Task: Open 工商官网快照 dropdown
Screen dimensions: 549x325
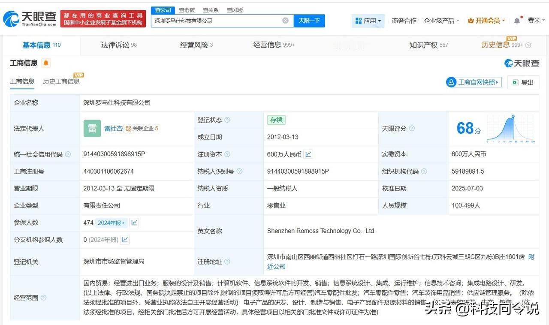Action: [474, 82]
